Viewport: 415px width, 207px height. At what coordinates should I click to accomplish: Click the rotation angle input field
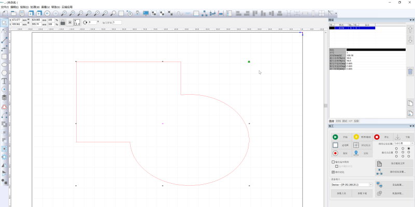click(93, 22)
